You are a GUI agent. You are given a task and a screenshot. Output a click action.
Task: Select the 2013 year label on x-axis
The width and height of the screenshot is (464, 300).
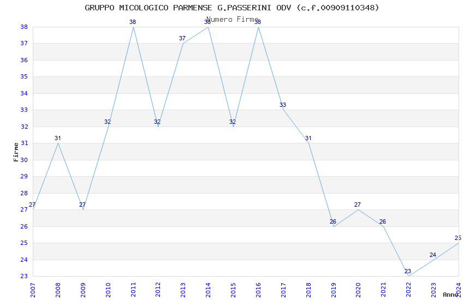point(183,290)
